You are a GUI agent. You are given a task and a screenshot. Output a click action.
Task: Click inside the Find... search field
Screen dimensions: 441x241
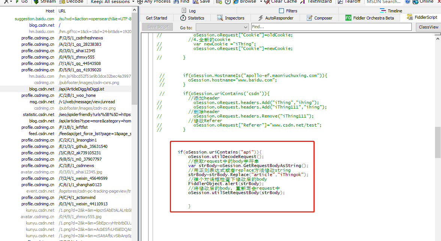(330, 27)
